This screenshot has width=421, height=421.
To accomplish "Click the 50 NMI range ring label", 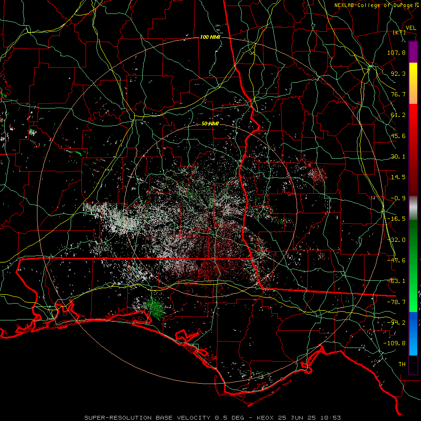I will [x=210, y=124].
